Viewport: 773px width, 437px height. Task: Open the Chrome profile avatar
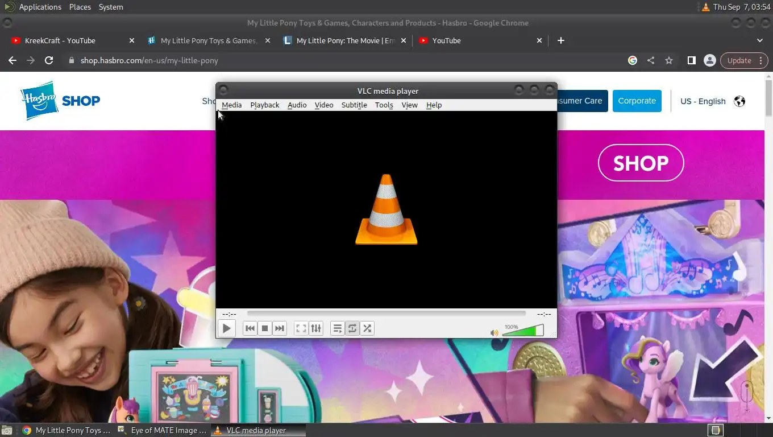click(x=709, y=60)
